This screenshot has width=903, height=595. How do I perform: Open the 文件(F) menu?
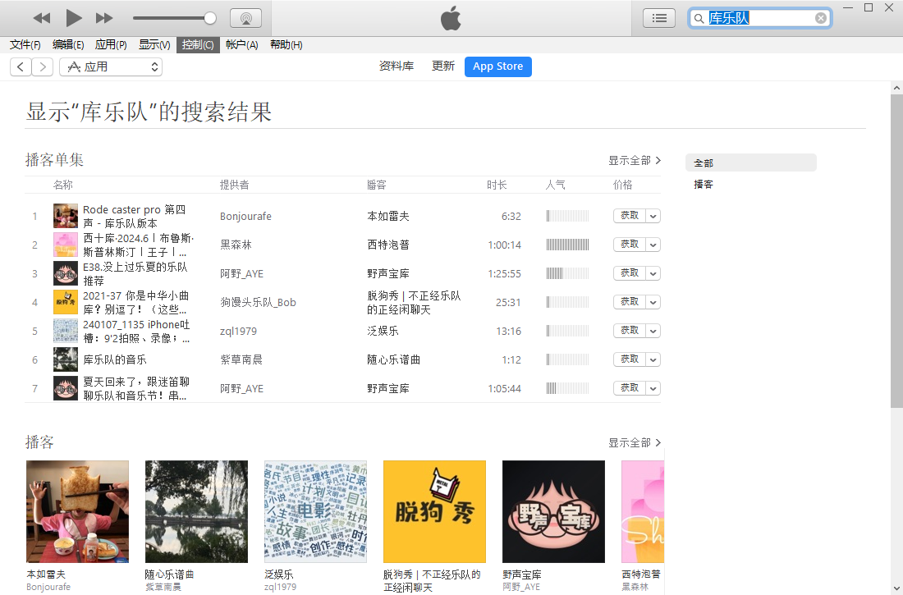coord(25,45)
